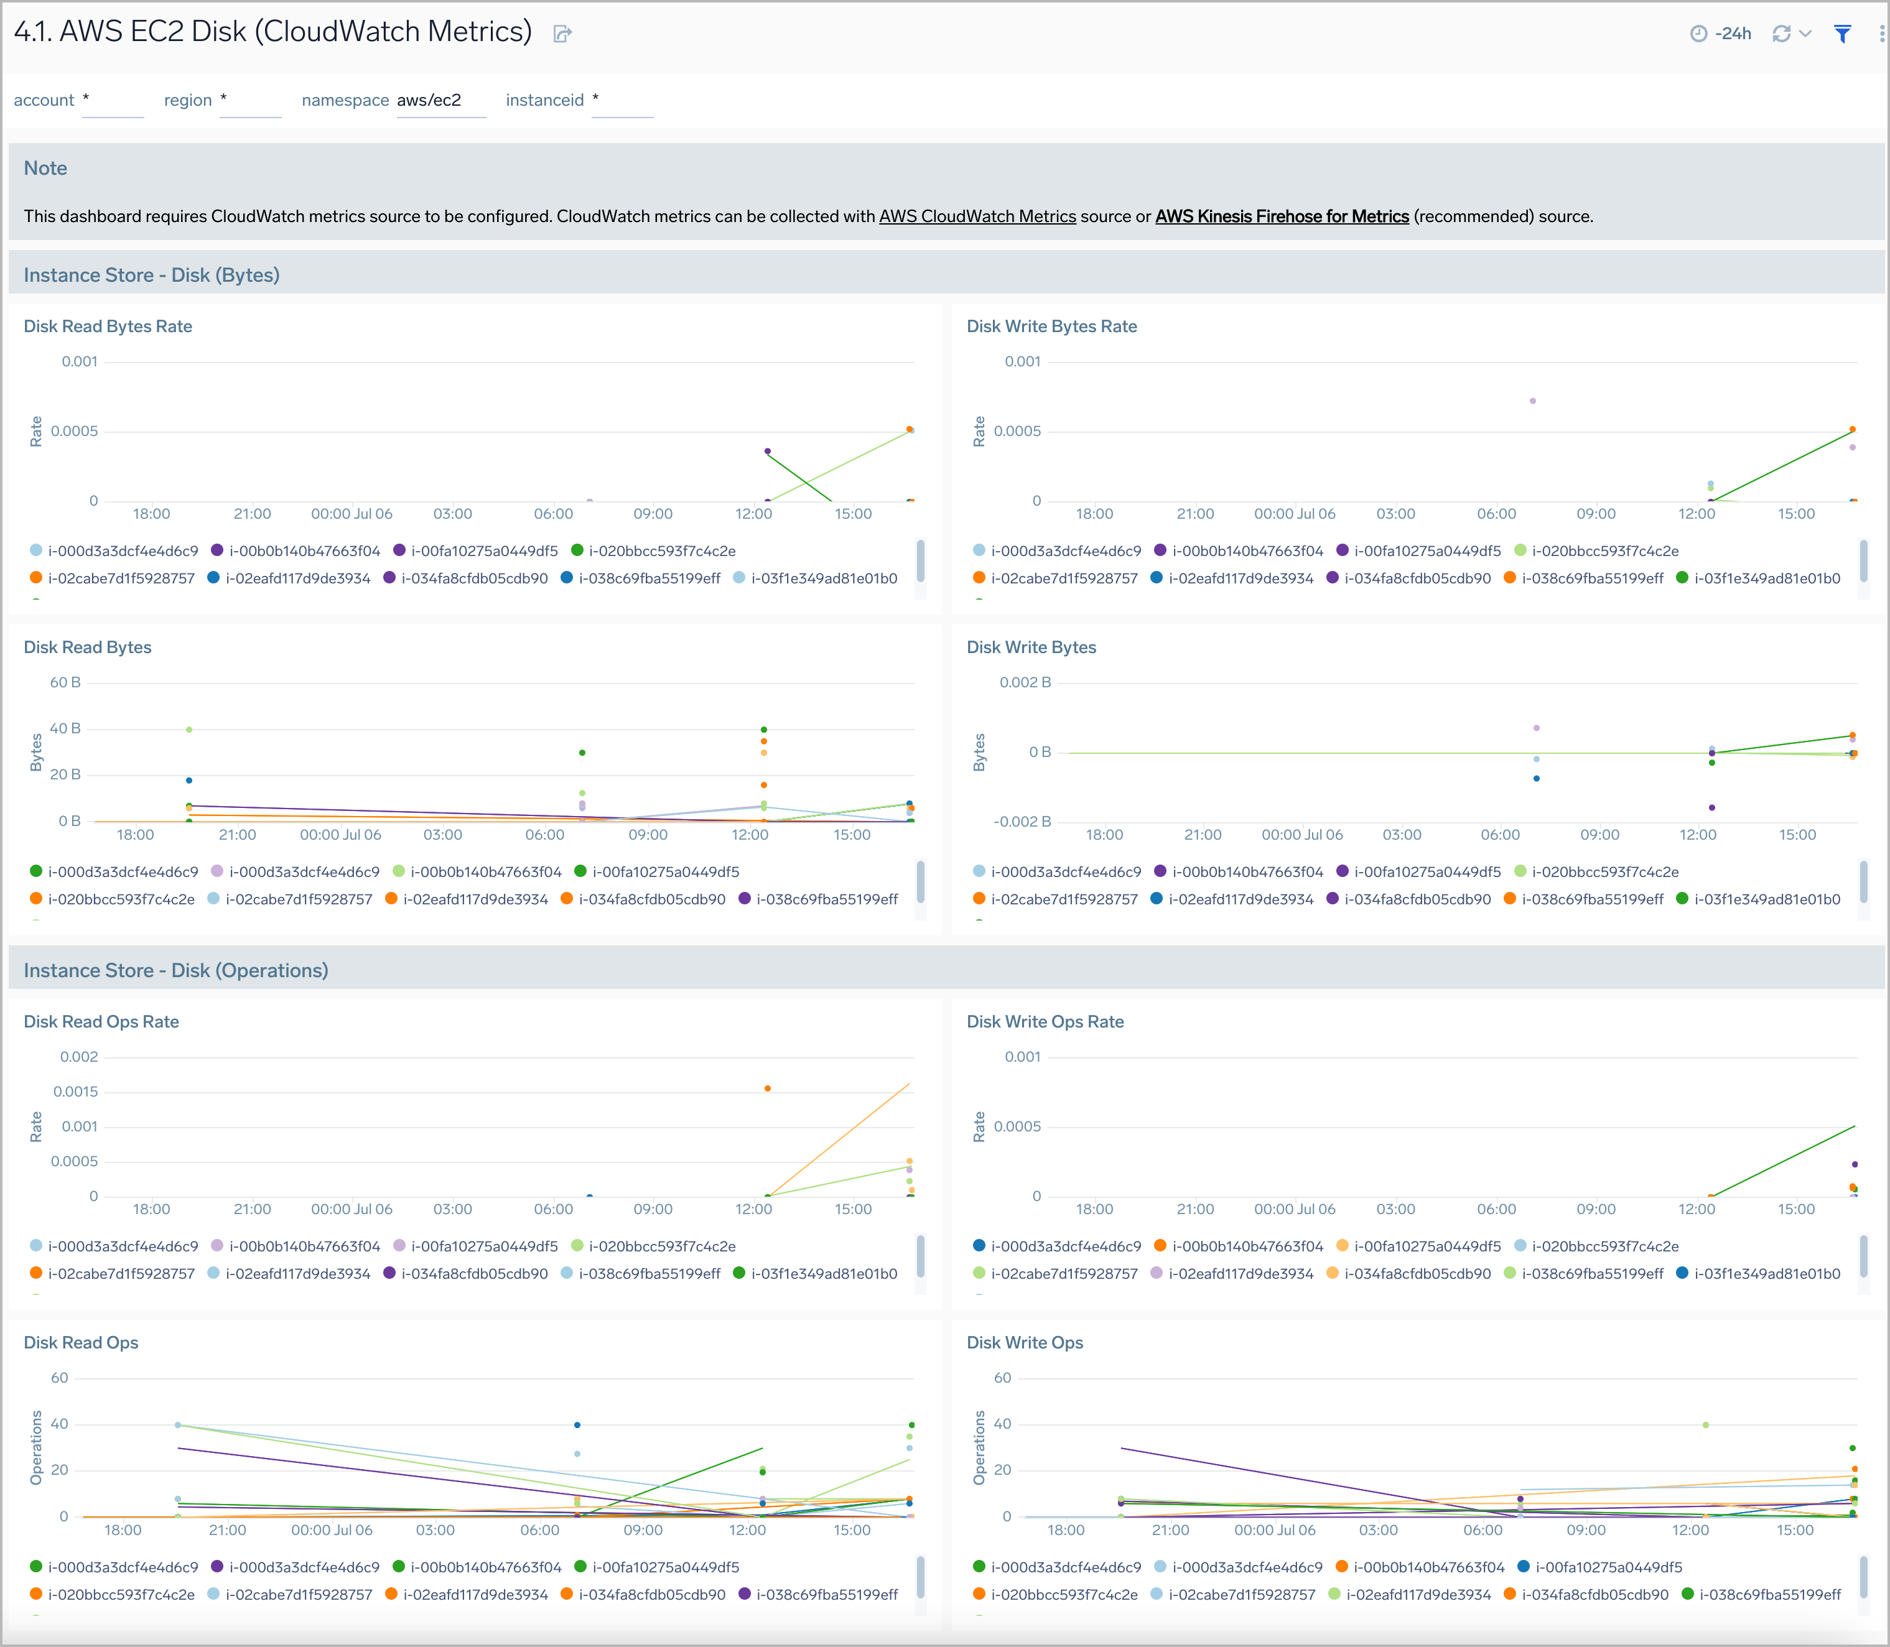The width and height of the screenshot is (1890, 1647).
Task: Click i-02eafd117d9de3934 entry in Disk Write Ops Rate legend
Action: coord(1232,1274)
